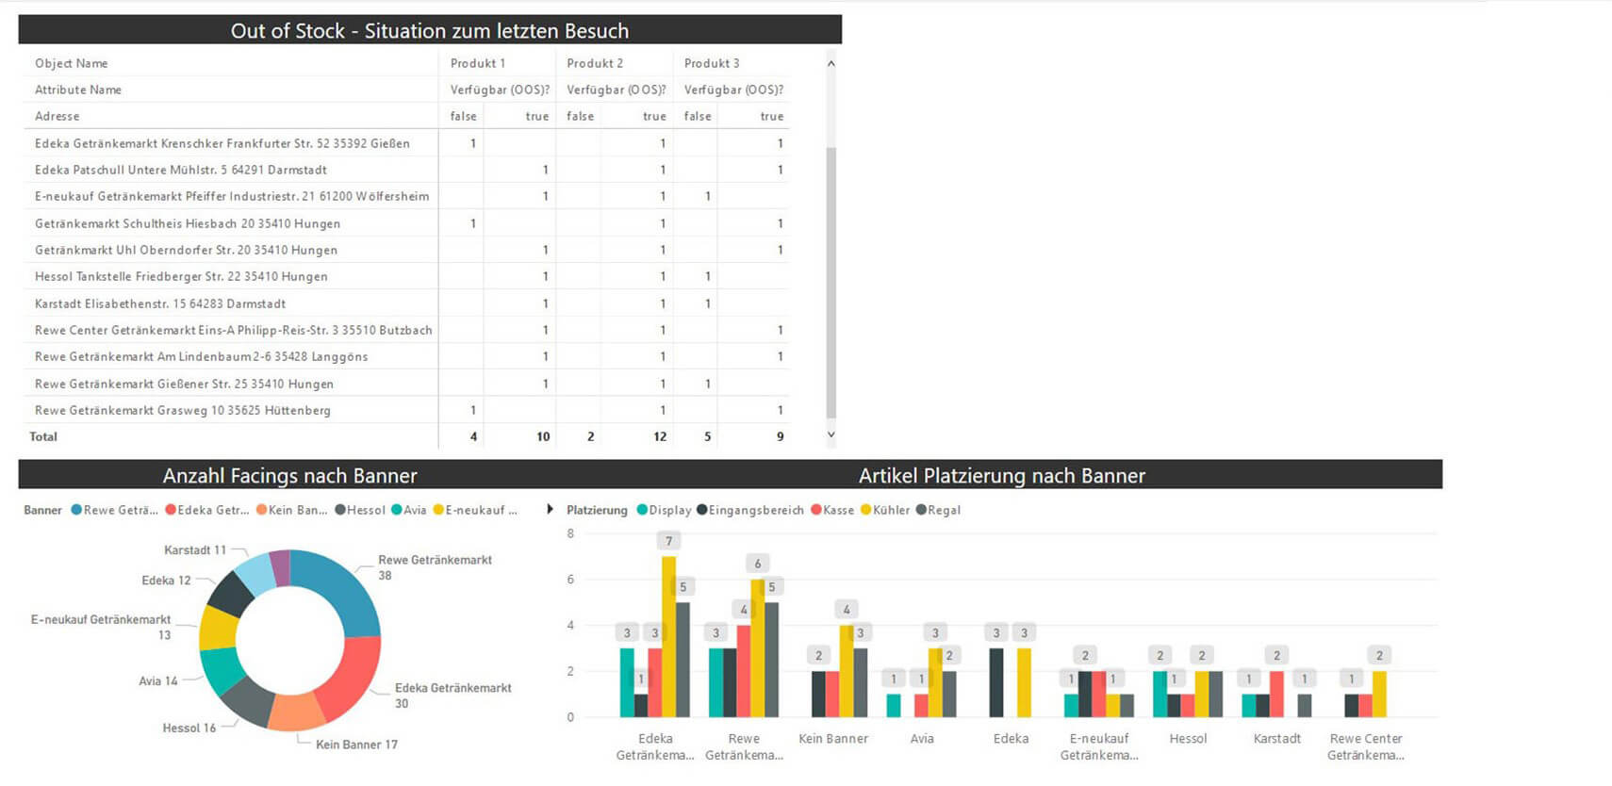The image size is (1612, 786).
Task: Click the Produkt 1 column header
Action: 478,63
